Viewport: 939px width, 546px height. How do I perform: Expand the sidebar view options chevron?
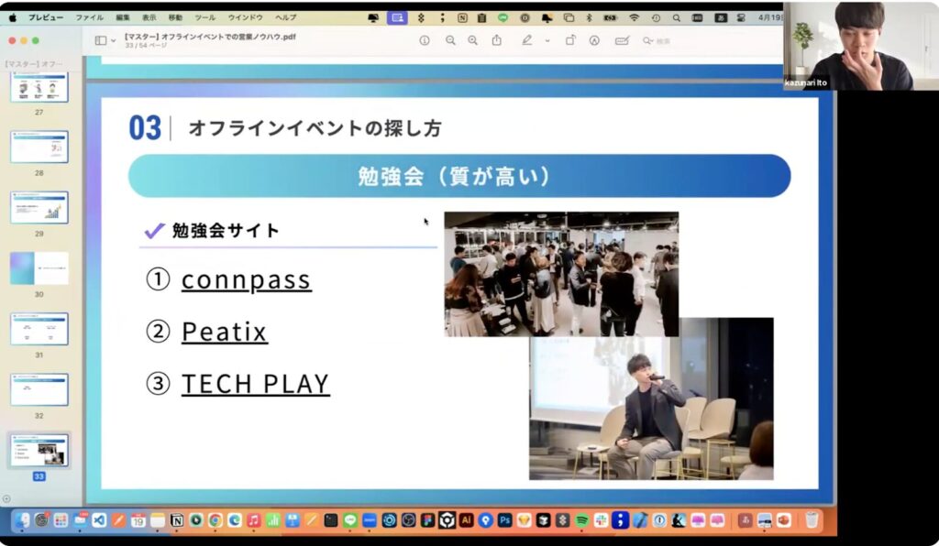coord(113,40)
